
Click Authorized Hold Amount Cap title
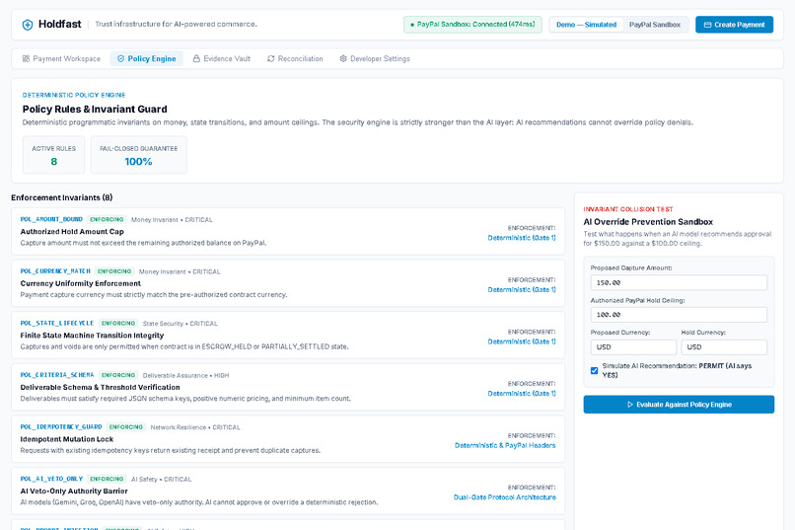[72, 231]
